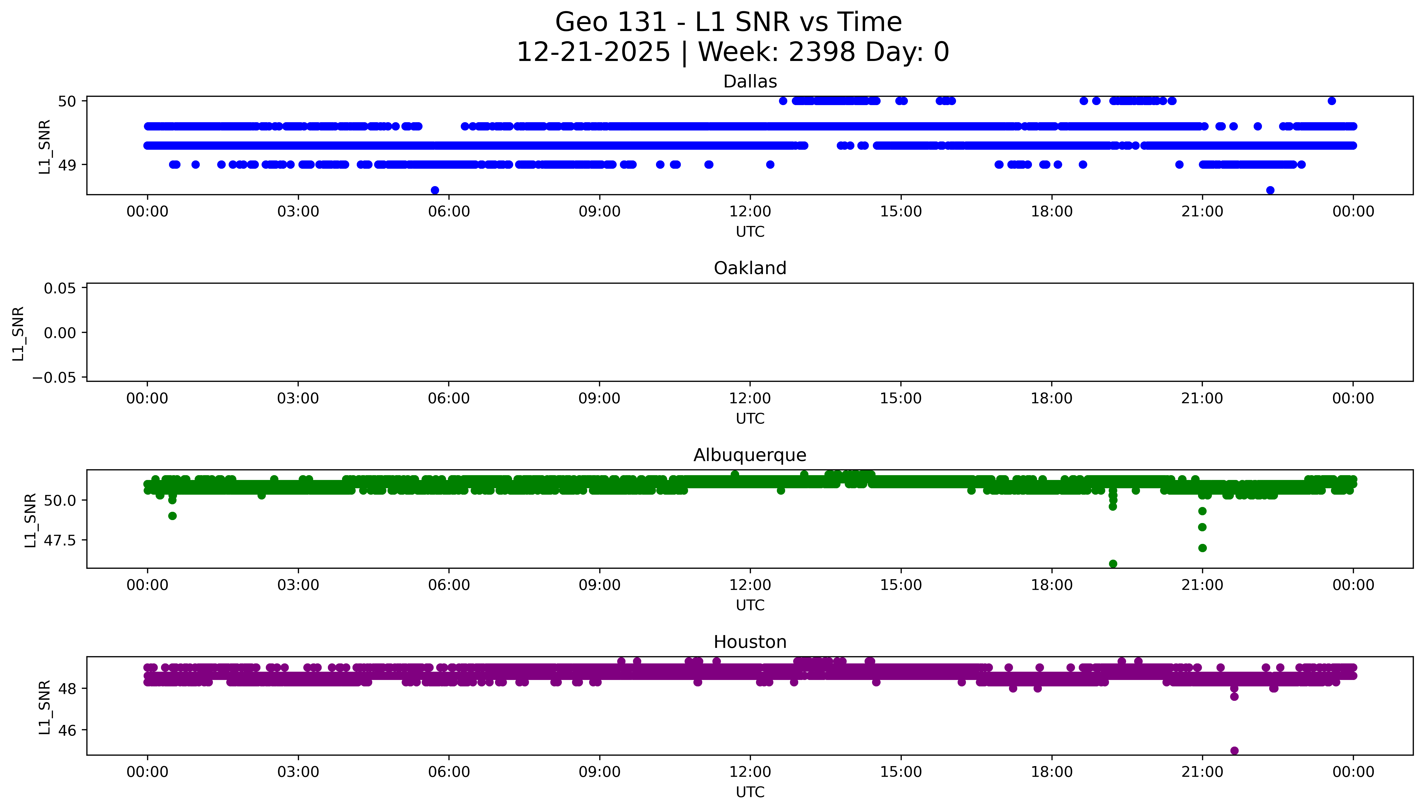Click the lowest green Albuquerque outlier after 18:00
1424x811 pixels.
tap(1113, 564)
